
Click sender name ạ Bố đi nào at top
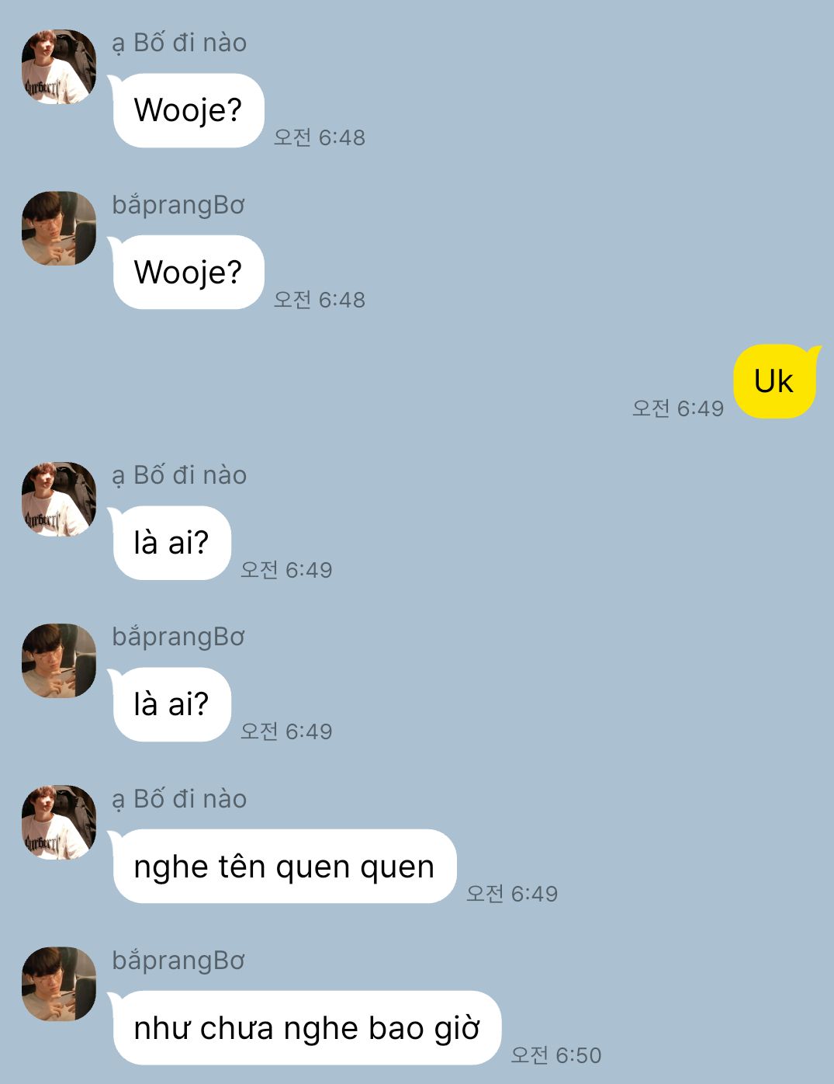point(179,43)
